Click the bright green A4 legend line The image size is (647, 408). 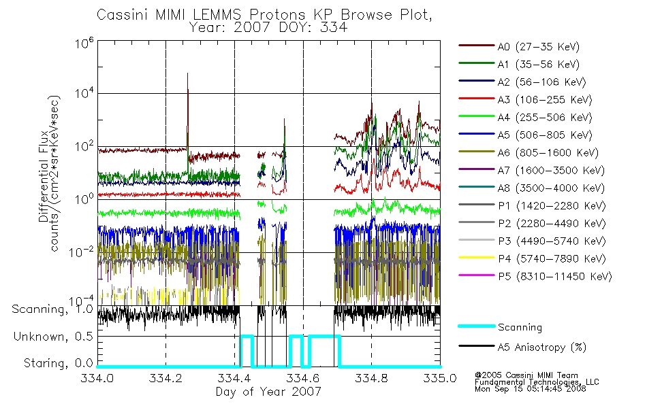pos(476,116)
